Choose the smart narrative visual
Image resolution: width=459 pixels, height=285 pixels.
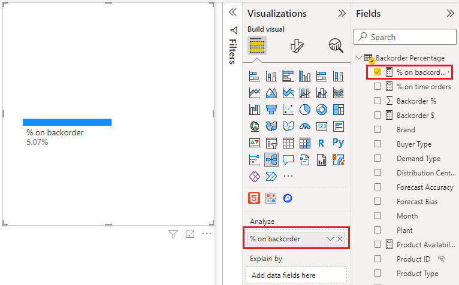point(305,160)
